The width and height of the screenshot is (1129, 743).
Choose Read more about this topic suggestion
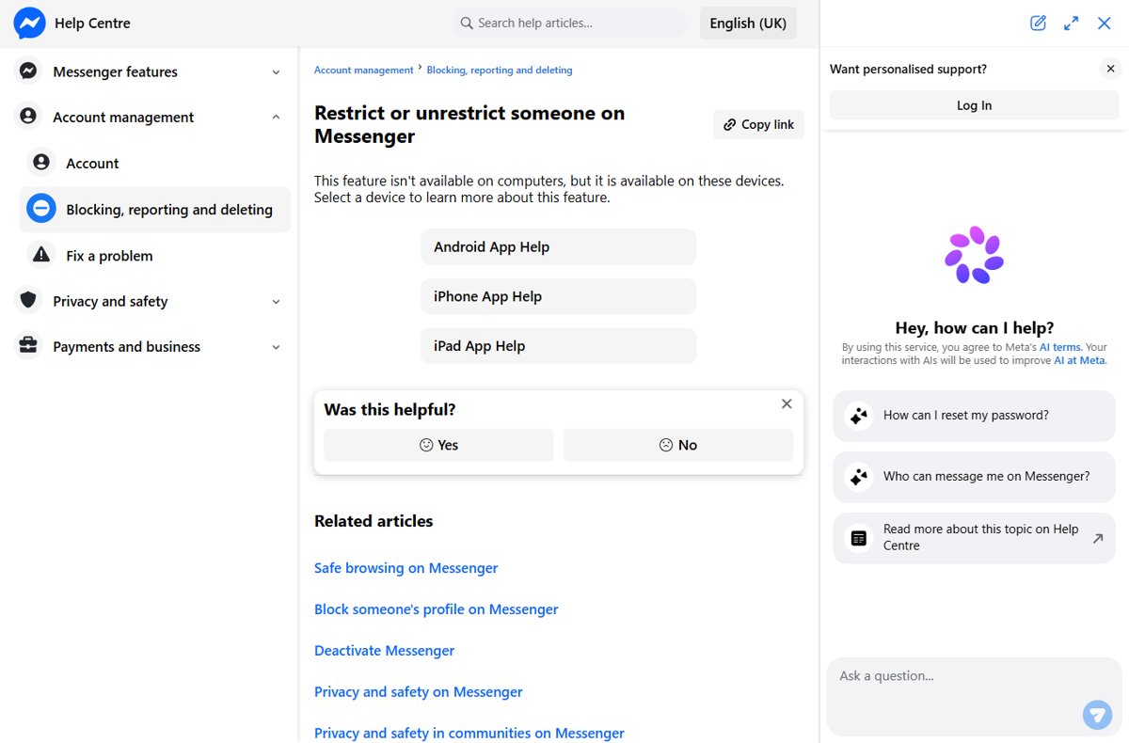pos(974,538)
